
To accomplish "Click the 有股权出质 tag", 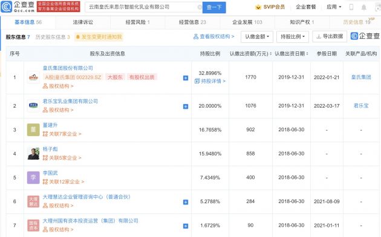I will [142, 77].
